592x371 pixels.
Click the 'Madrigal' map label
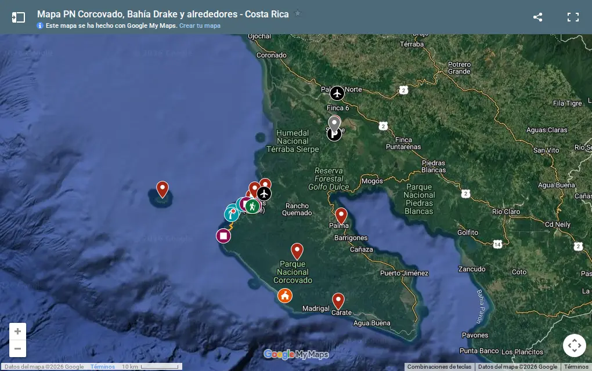[316, 308]
